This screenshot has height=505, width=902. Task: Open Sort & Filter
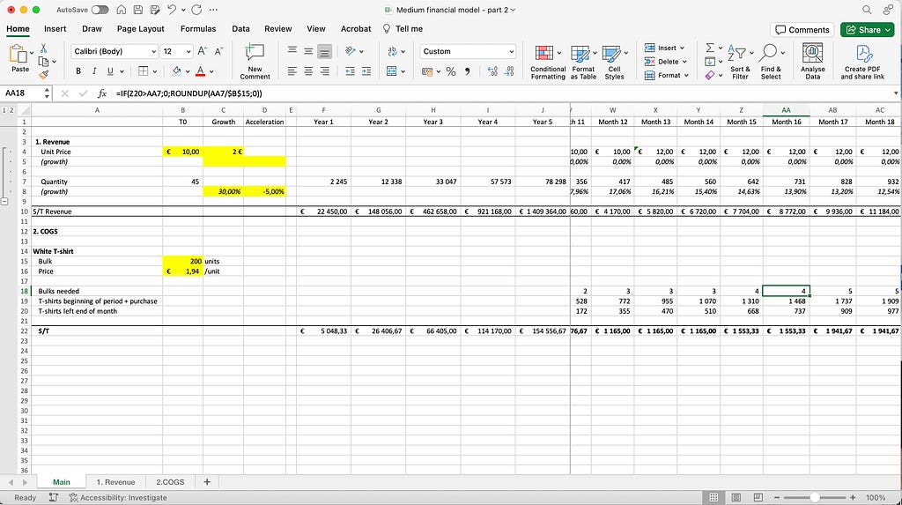pos(740,62)
